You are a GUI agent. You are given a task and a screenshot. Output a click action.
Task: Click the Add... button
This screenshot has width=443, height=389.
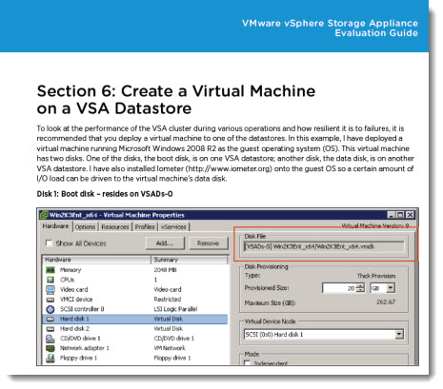click(165, 243)
